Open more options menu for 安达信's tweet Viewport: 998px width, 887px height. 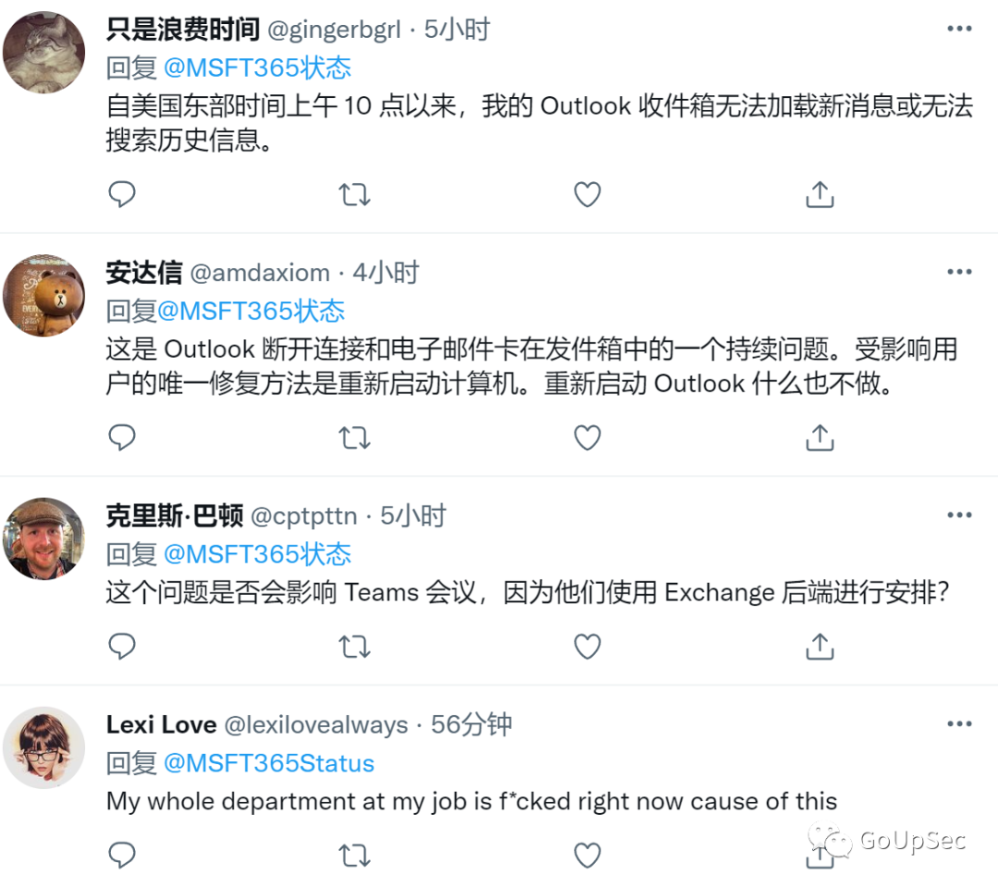(959, 271)
